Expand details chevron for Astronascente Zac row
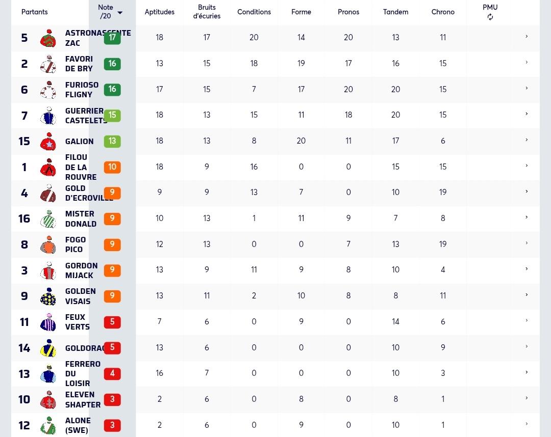The height and width of the screenshot is (437, 551). pyautogui.click(x=527, y=37)
